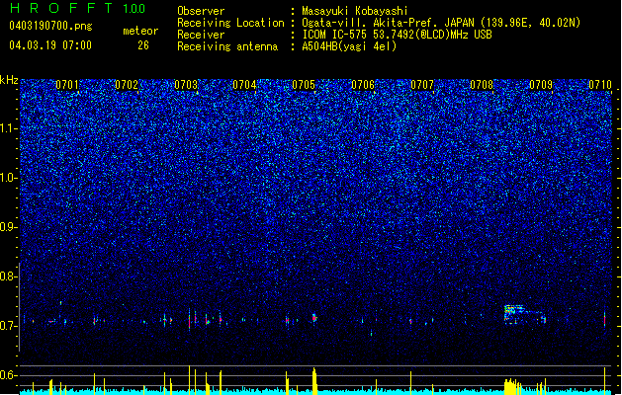Click the Receiving Location label

pyautogui.click(x=230, y=23)
